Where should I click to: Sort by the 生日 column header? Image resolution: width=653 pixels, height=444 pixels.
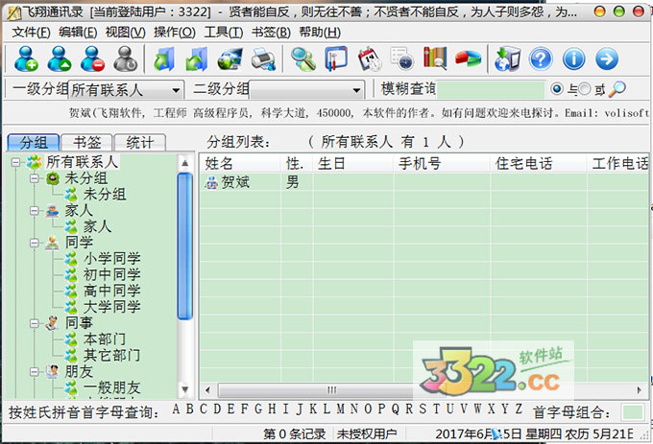353,163
